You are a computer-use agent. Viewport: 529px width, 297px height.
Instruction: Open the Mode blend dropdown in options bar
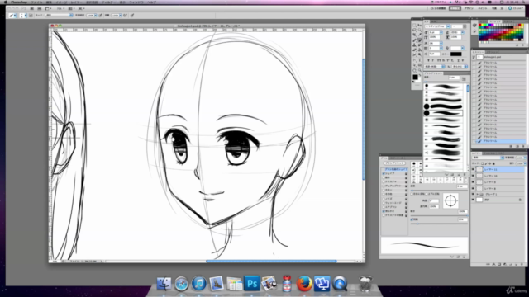coord(59,15)
